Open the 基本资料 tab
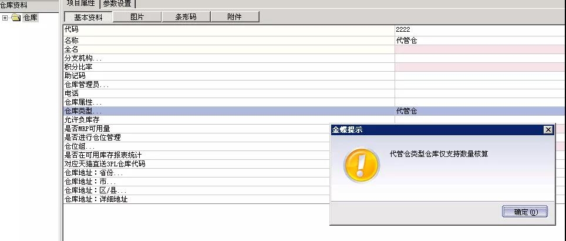This screenshot has height=241, width=566. (87, 17)
